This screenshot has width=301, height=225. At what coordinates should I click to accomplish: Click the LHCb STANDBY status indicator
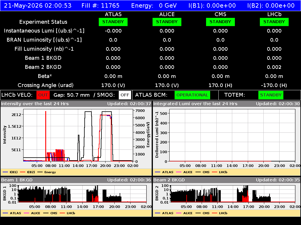274,22
